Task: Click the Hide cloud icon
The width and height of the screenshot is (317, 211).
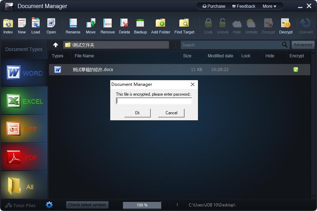Action: pyautogui.click(x=237, y=24)
